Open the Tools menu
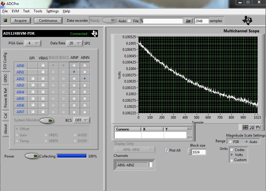Screen dimensions: 266x191 pos(38,11)
